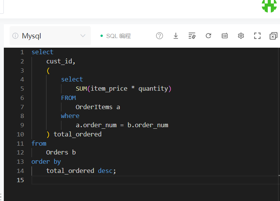Click order by on line 13
The height and width of the screenshot is (201, 280).
click(x=46, y=162)
